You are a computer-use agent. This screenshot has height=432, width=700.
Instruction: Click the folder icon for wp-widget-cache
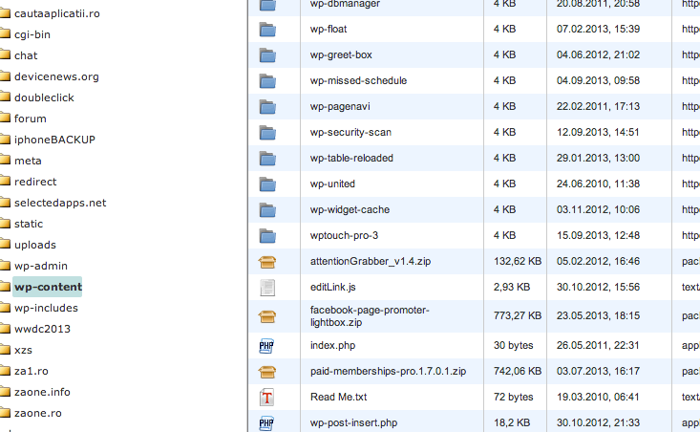point(267,210)
